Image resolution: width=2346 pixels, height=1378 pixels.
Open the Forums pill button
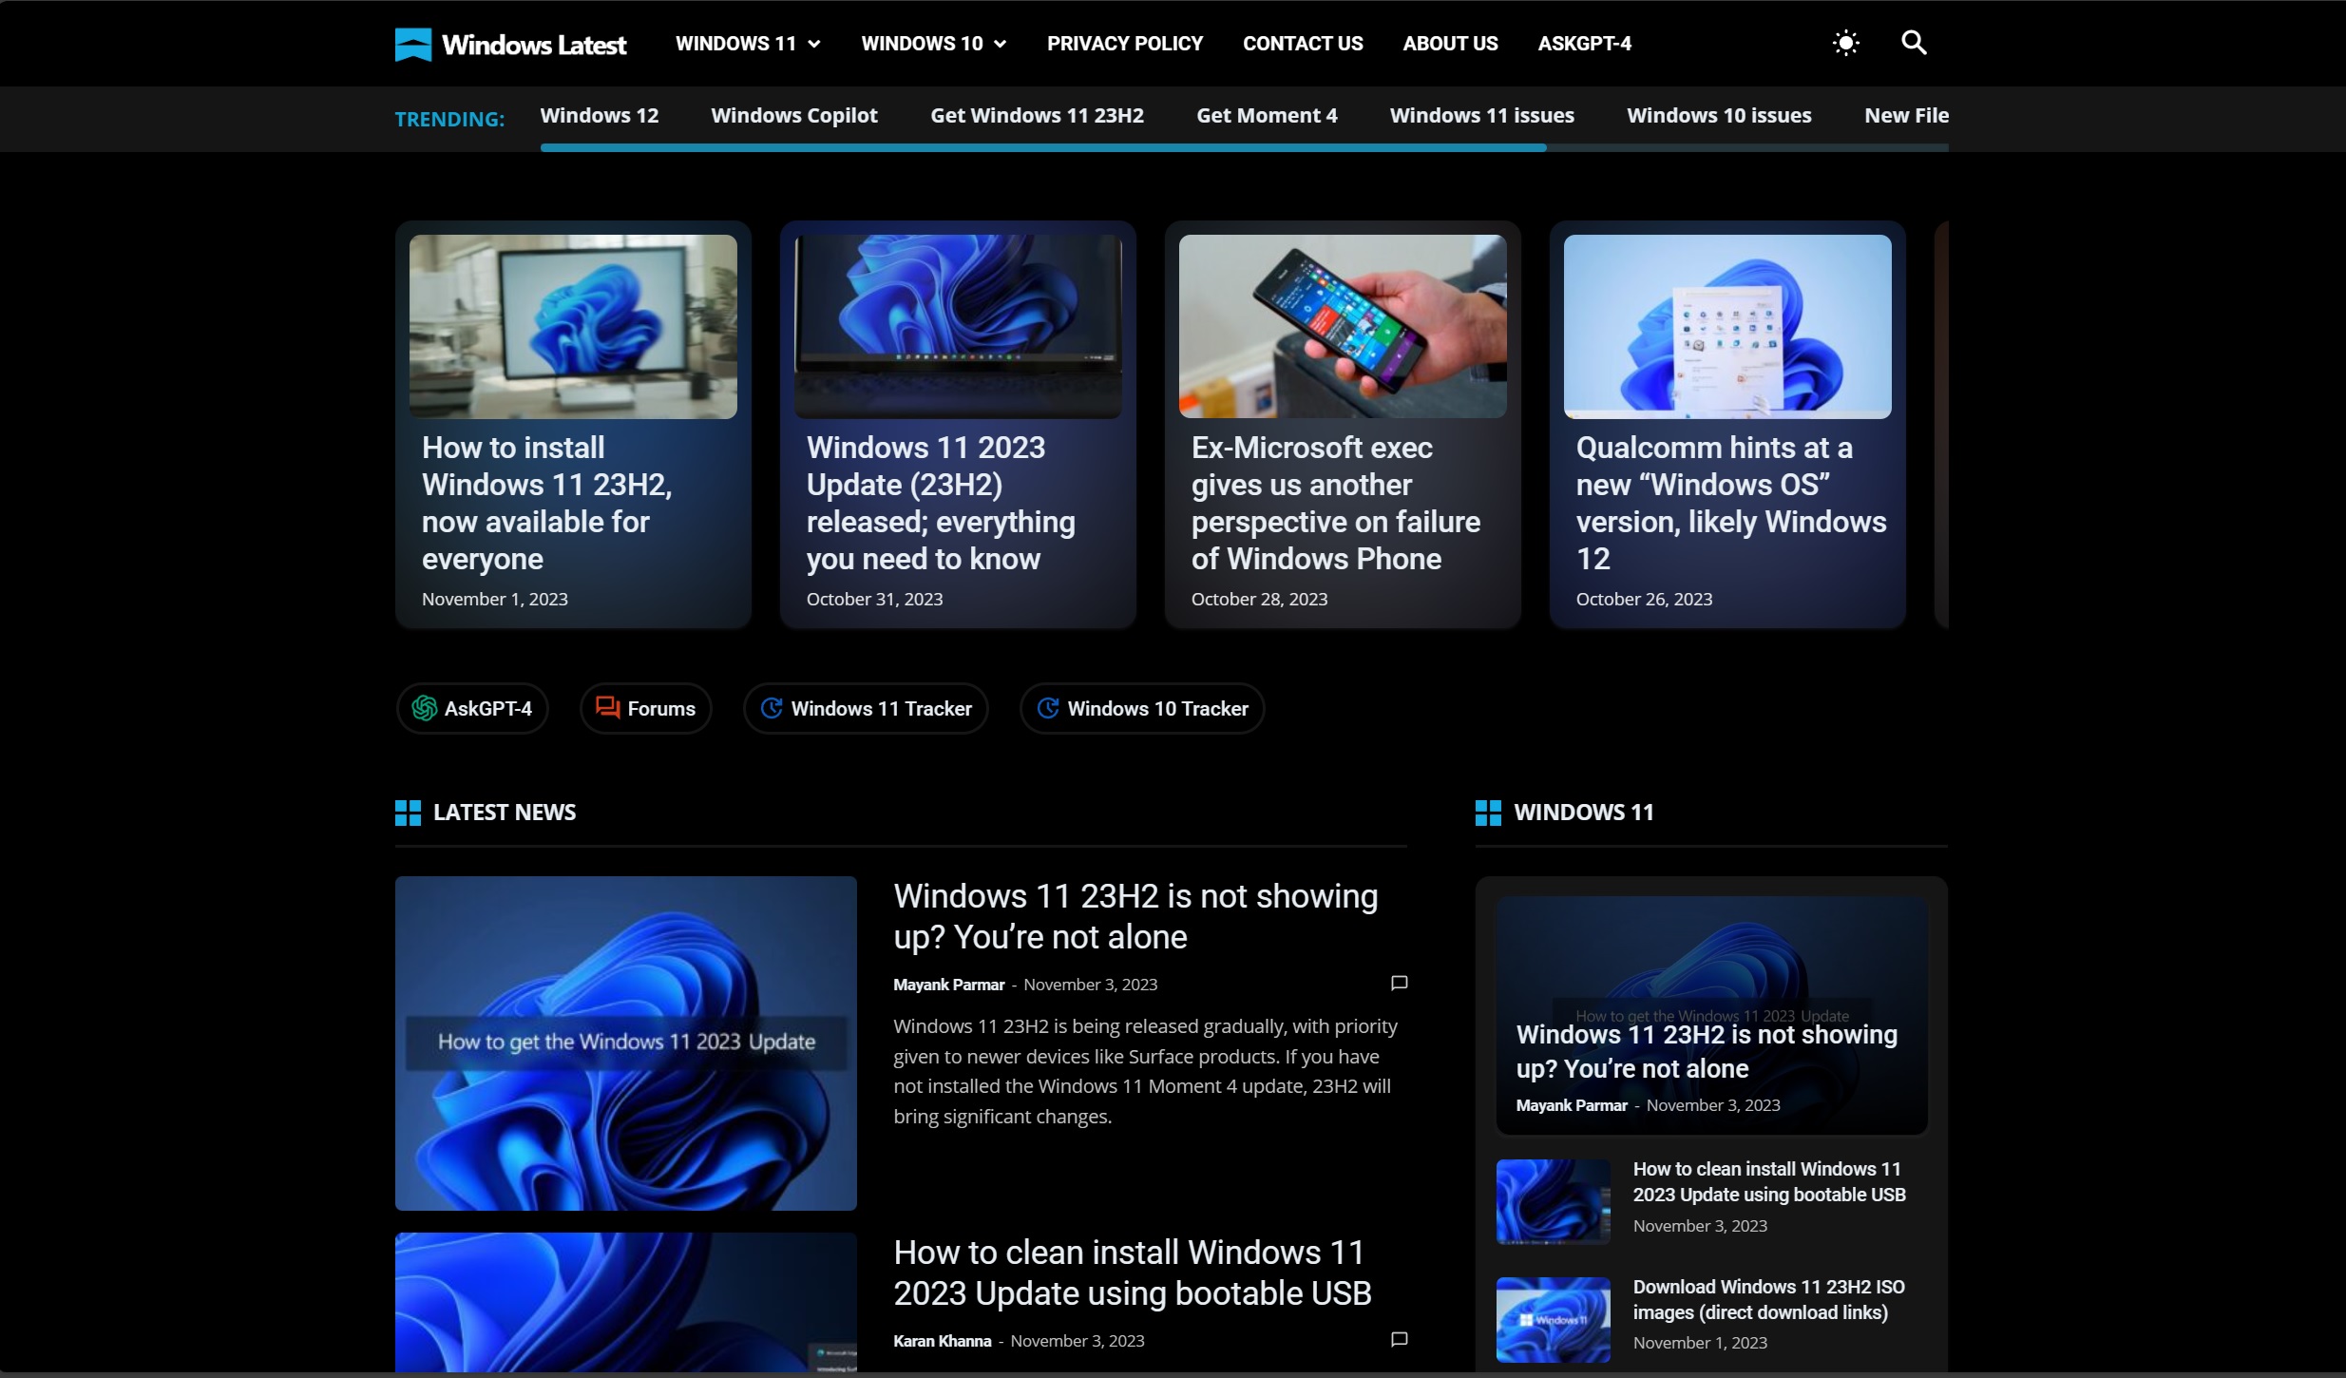(x=645, y=708)
